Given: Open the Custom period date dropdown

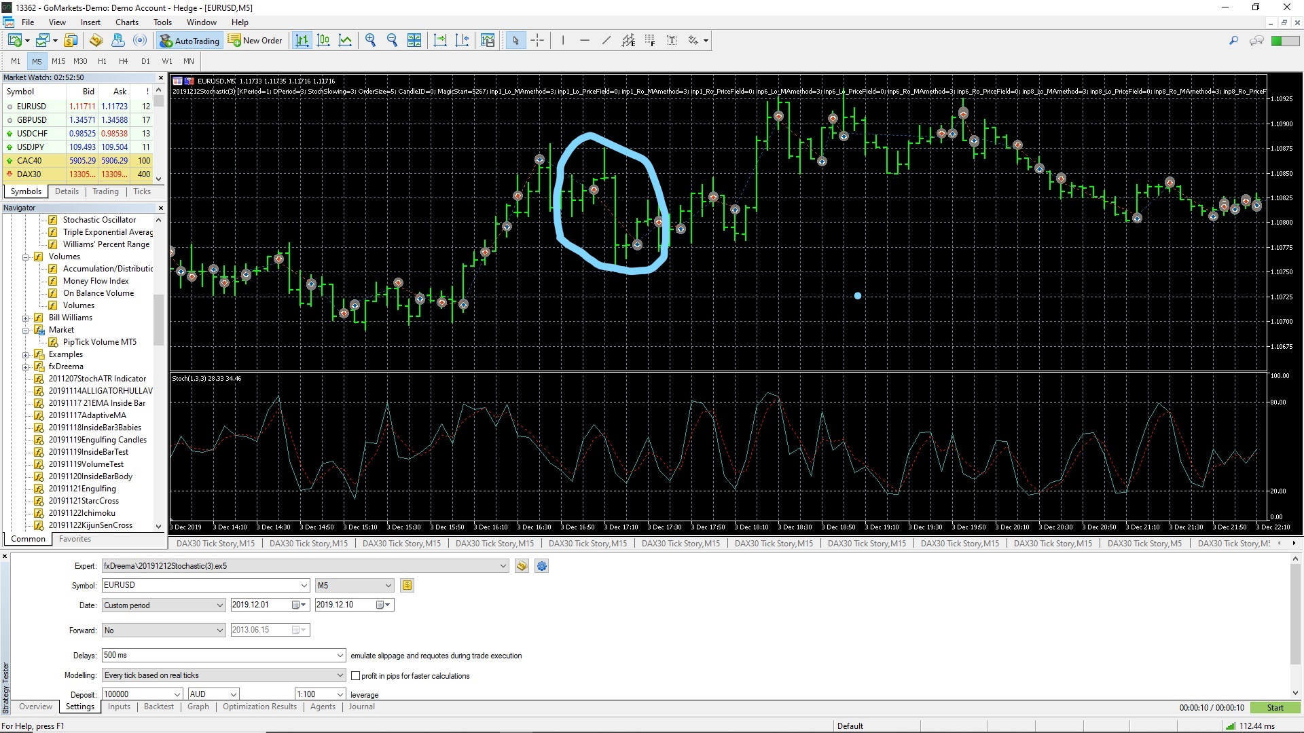Looking at the screenshot, I should pos(219,605).
